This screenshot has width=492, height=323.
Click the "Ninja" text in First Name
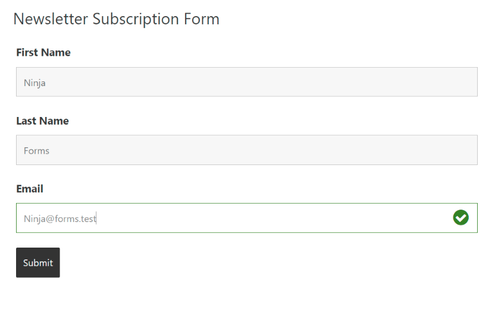click(35, 83)
